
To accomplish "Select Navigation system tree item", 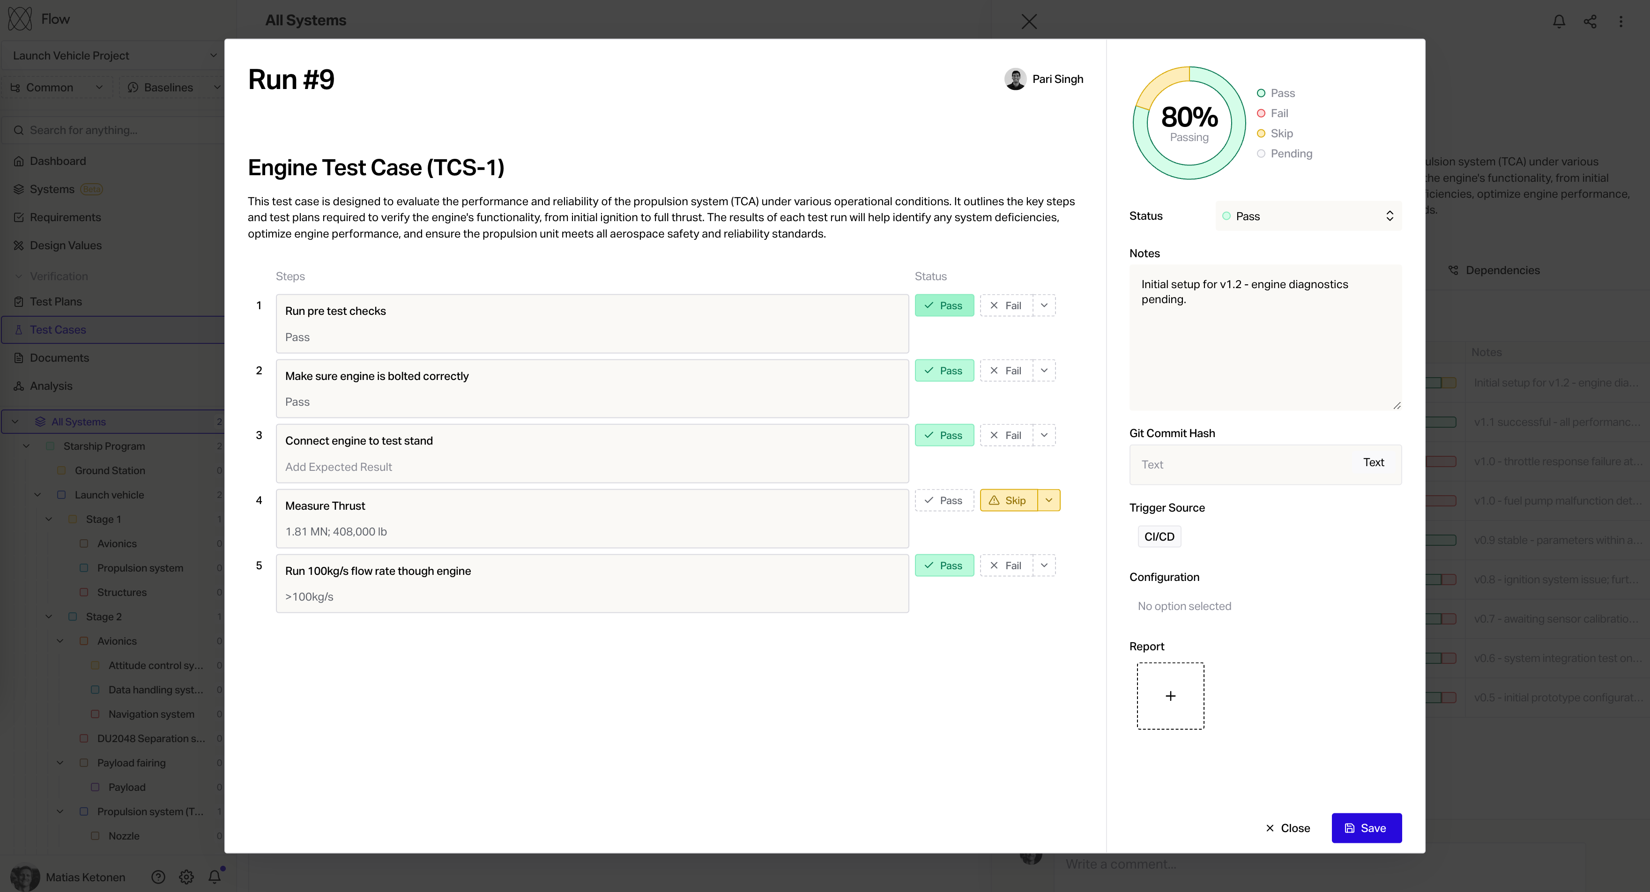I will 151,714.
